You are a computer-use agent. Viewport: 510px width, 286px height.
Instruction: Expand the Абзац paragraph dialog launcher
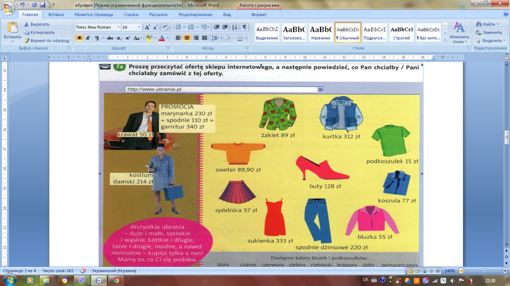[247, 48]
